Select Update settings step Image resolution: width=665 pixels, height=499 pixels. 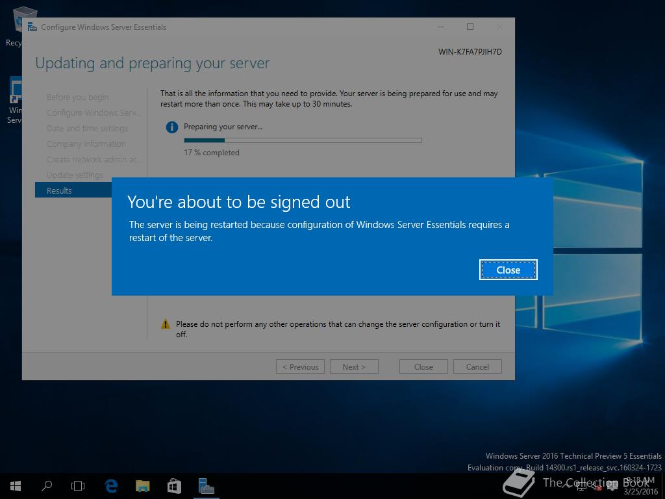tap(75, 175)
